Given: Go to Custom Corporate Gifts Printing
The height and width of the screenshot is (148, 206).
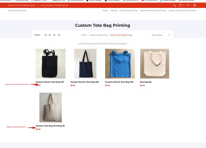Looking at the screenshot, I should pos(182,10).
